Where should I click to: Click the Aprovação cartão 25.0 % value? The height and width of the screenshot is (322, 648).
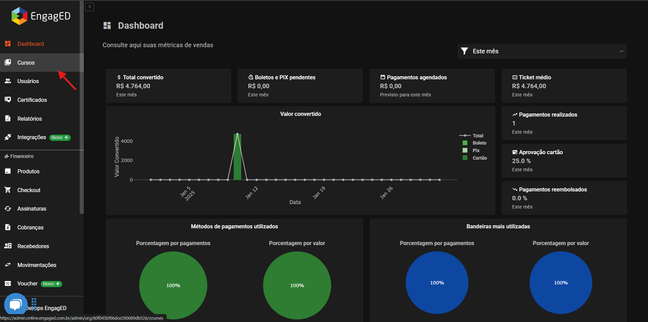(521, 161)
